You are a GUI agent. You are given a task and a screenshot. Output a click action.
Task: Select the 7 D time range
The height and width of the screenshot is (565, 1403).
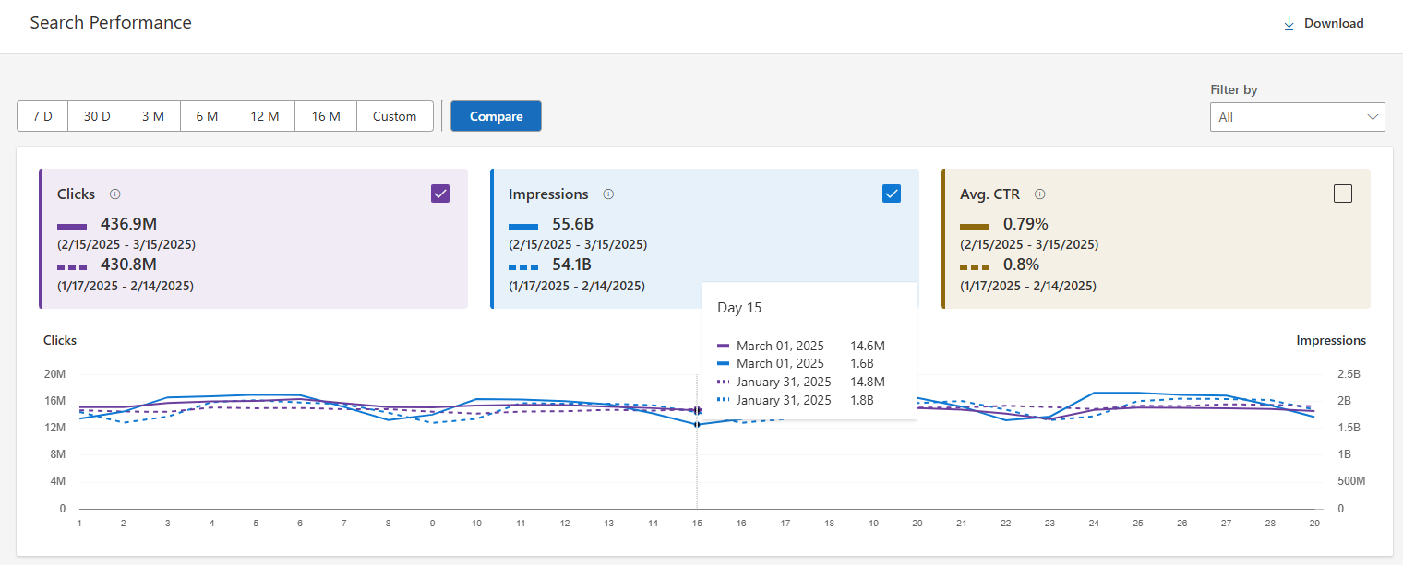[42, 116]
